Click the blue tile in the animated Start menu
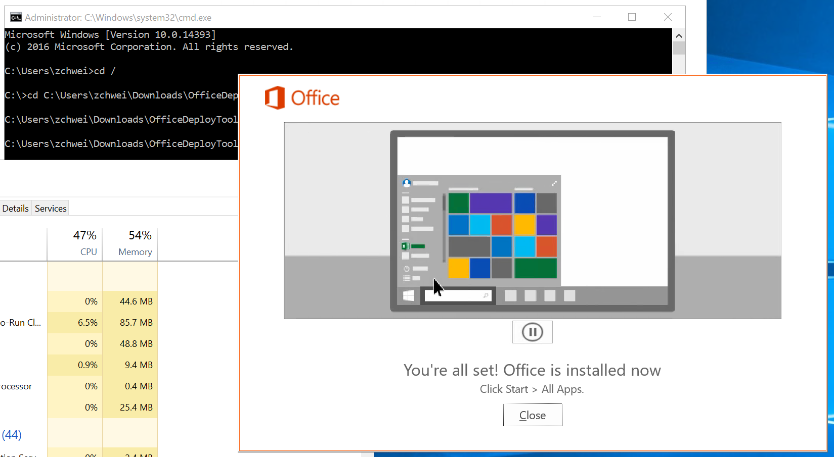Viewport: 834px width, 457px height. tap(524, 202)
